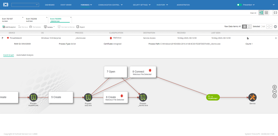Expand the Security Settings menu
The image size is (278, 136).
coord(142,5)
